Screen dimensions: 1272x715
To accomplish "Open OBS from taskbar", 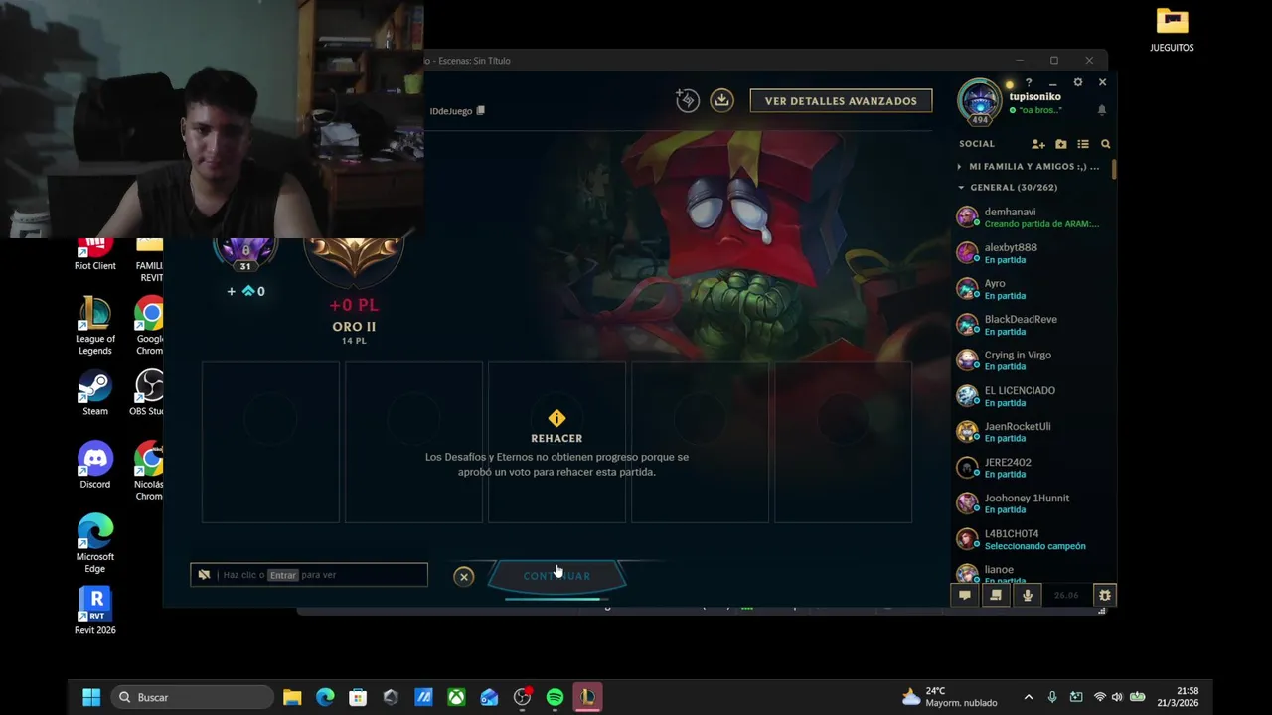I will pos(522,697).
